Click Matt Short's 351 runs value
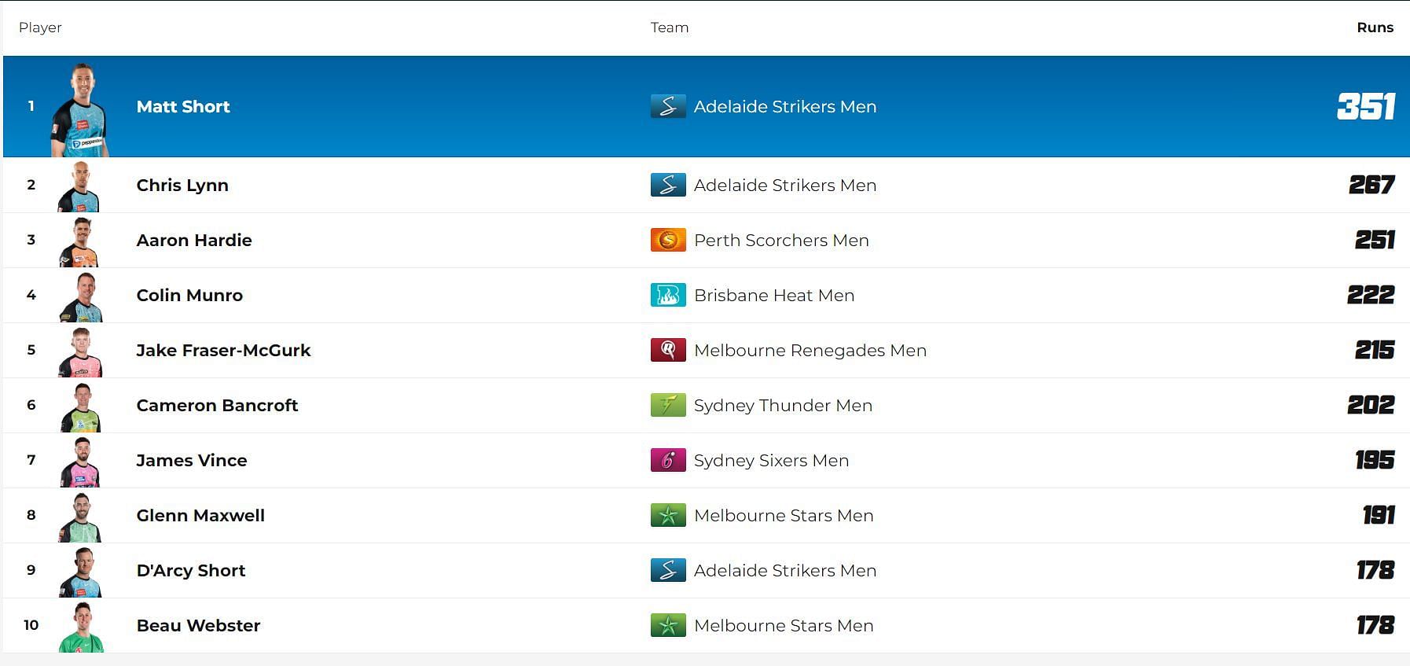Screen dimensions: 1410x666 coord(1366,106)
